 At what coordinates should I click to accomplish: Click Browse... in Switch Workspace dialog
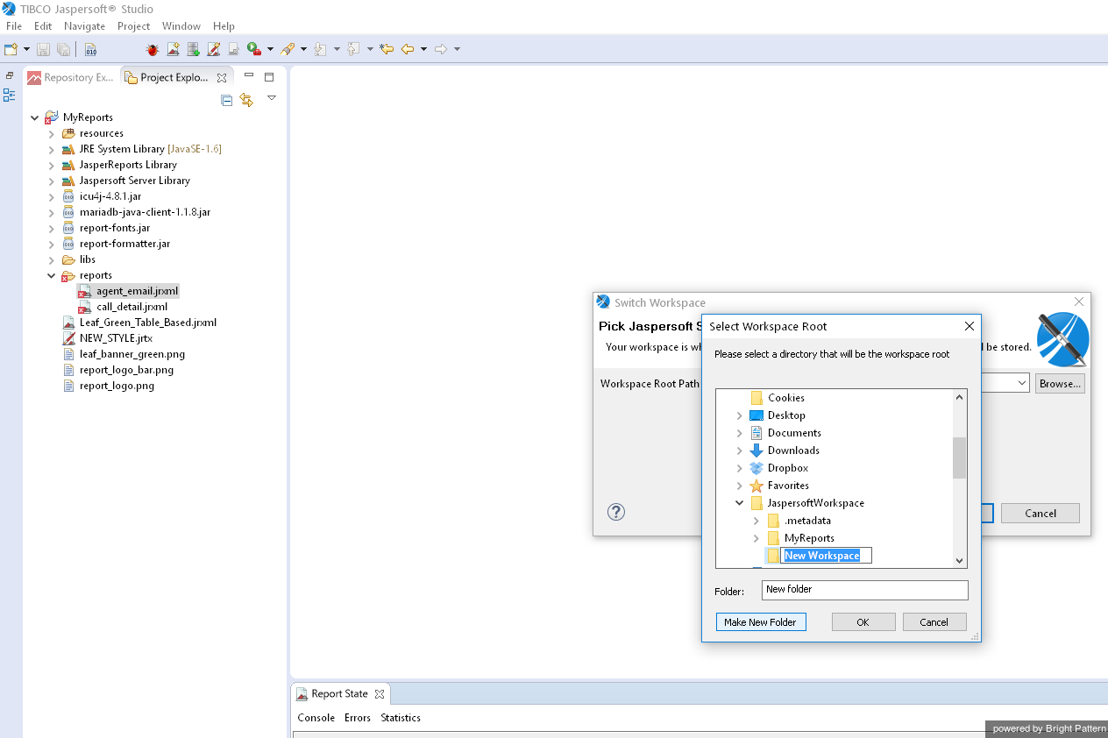tap(1060, 383)
